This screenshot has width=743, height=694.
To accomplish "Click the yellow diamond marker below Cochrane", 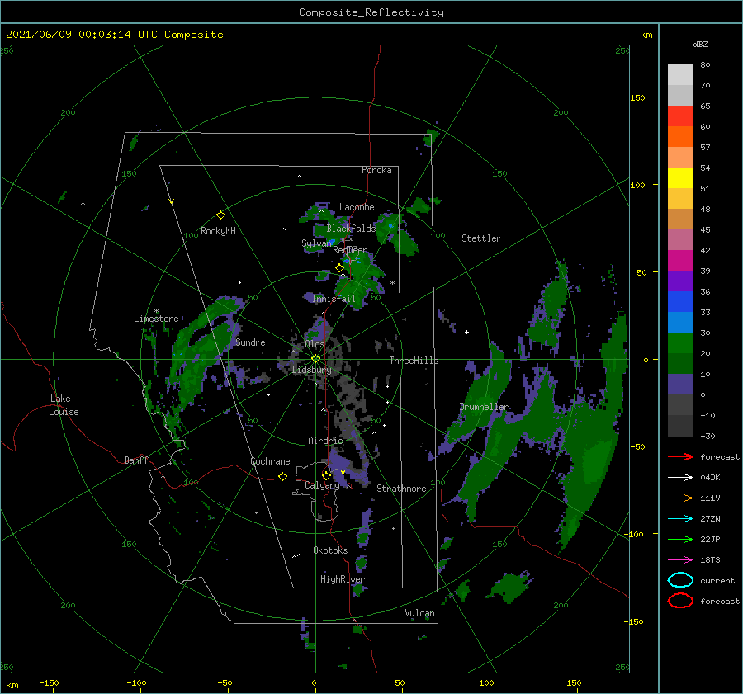I will click(282, 476).
